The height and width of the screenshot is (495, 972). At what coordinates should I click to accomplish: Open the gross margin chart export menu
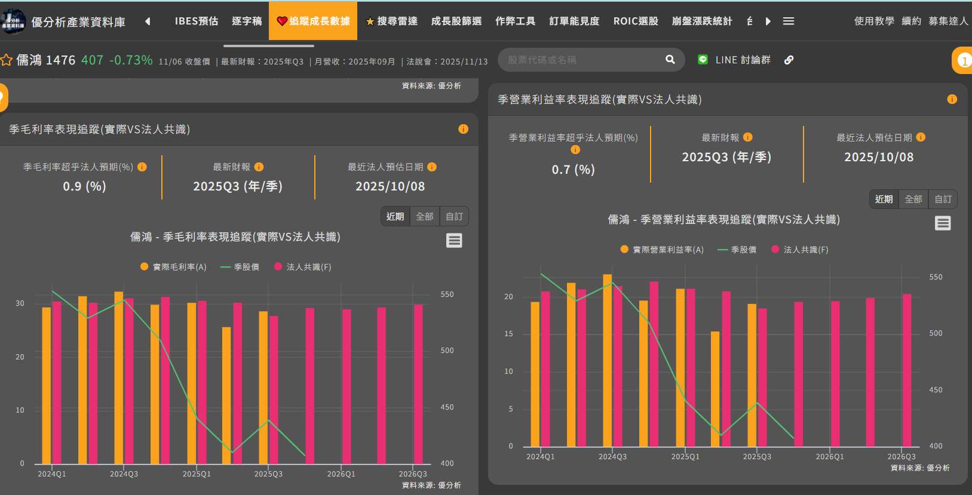click(x=454, y=241)
